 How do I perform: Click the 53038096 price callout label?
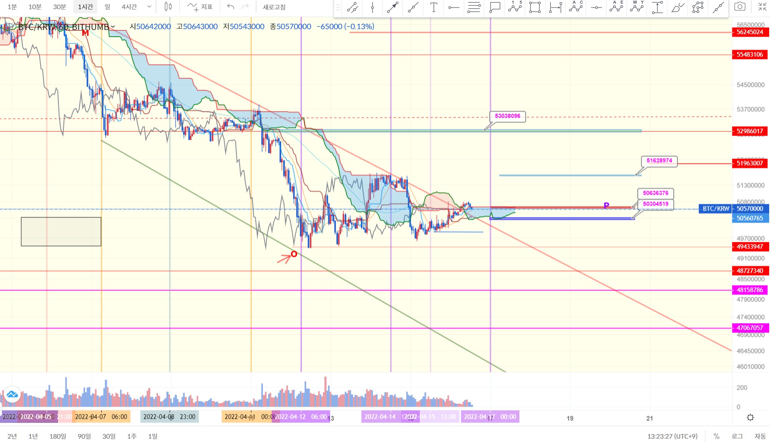(x=508, y=116)
